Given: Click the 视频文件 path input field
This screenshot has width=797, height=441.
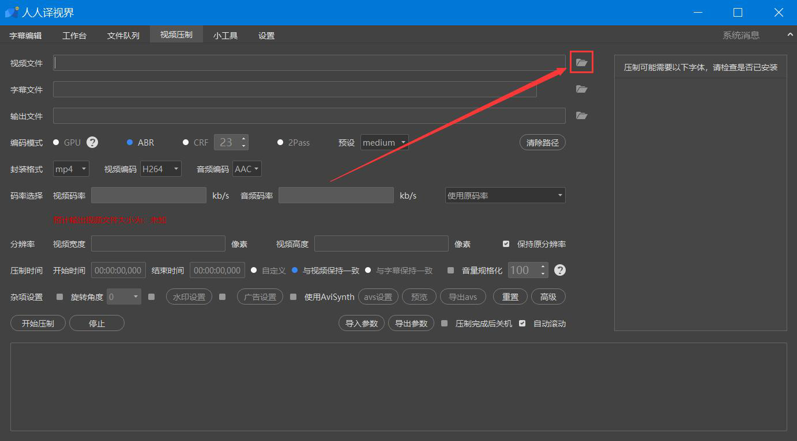Looking at the screenshot, I should click(309, 63).
